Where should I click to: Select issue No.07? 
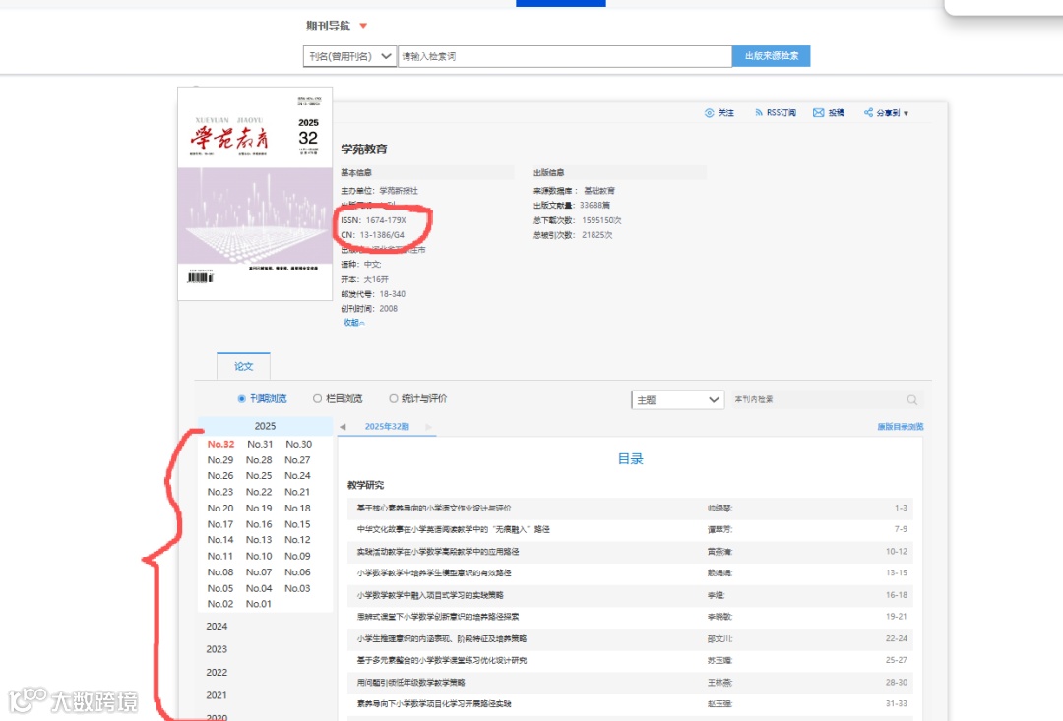click(x=259, y=572)
